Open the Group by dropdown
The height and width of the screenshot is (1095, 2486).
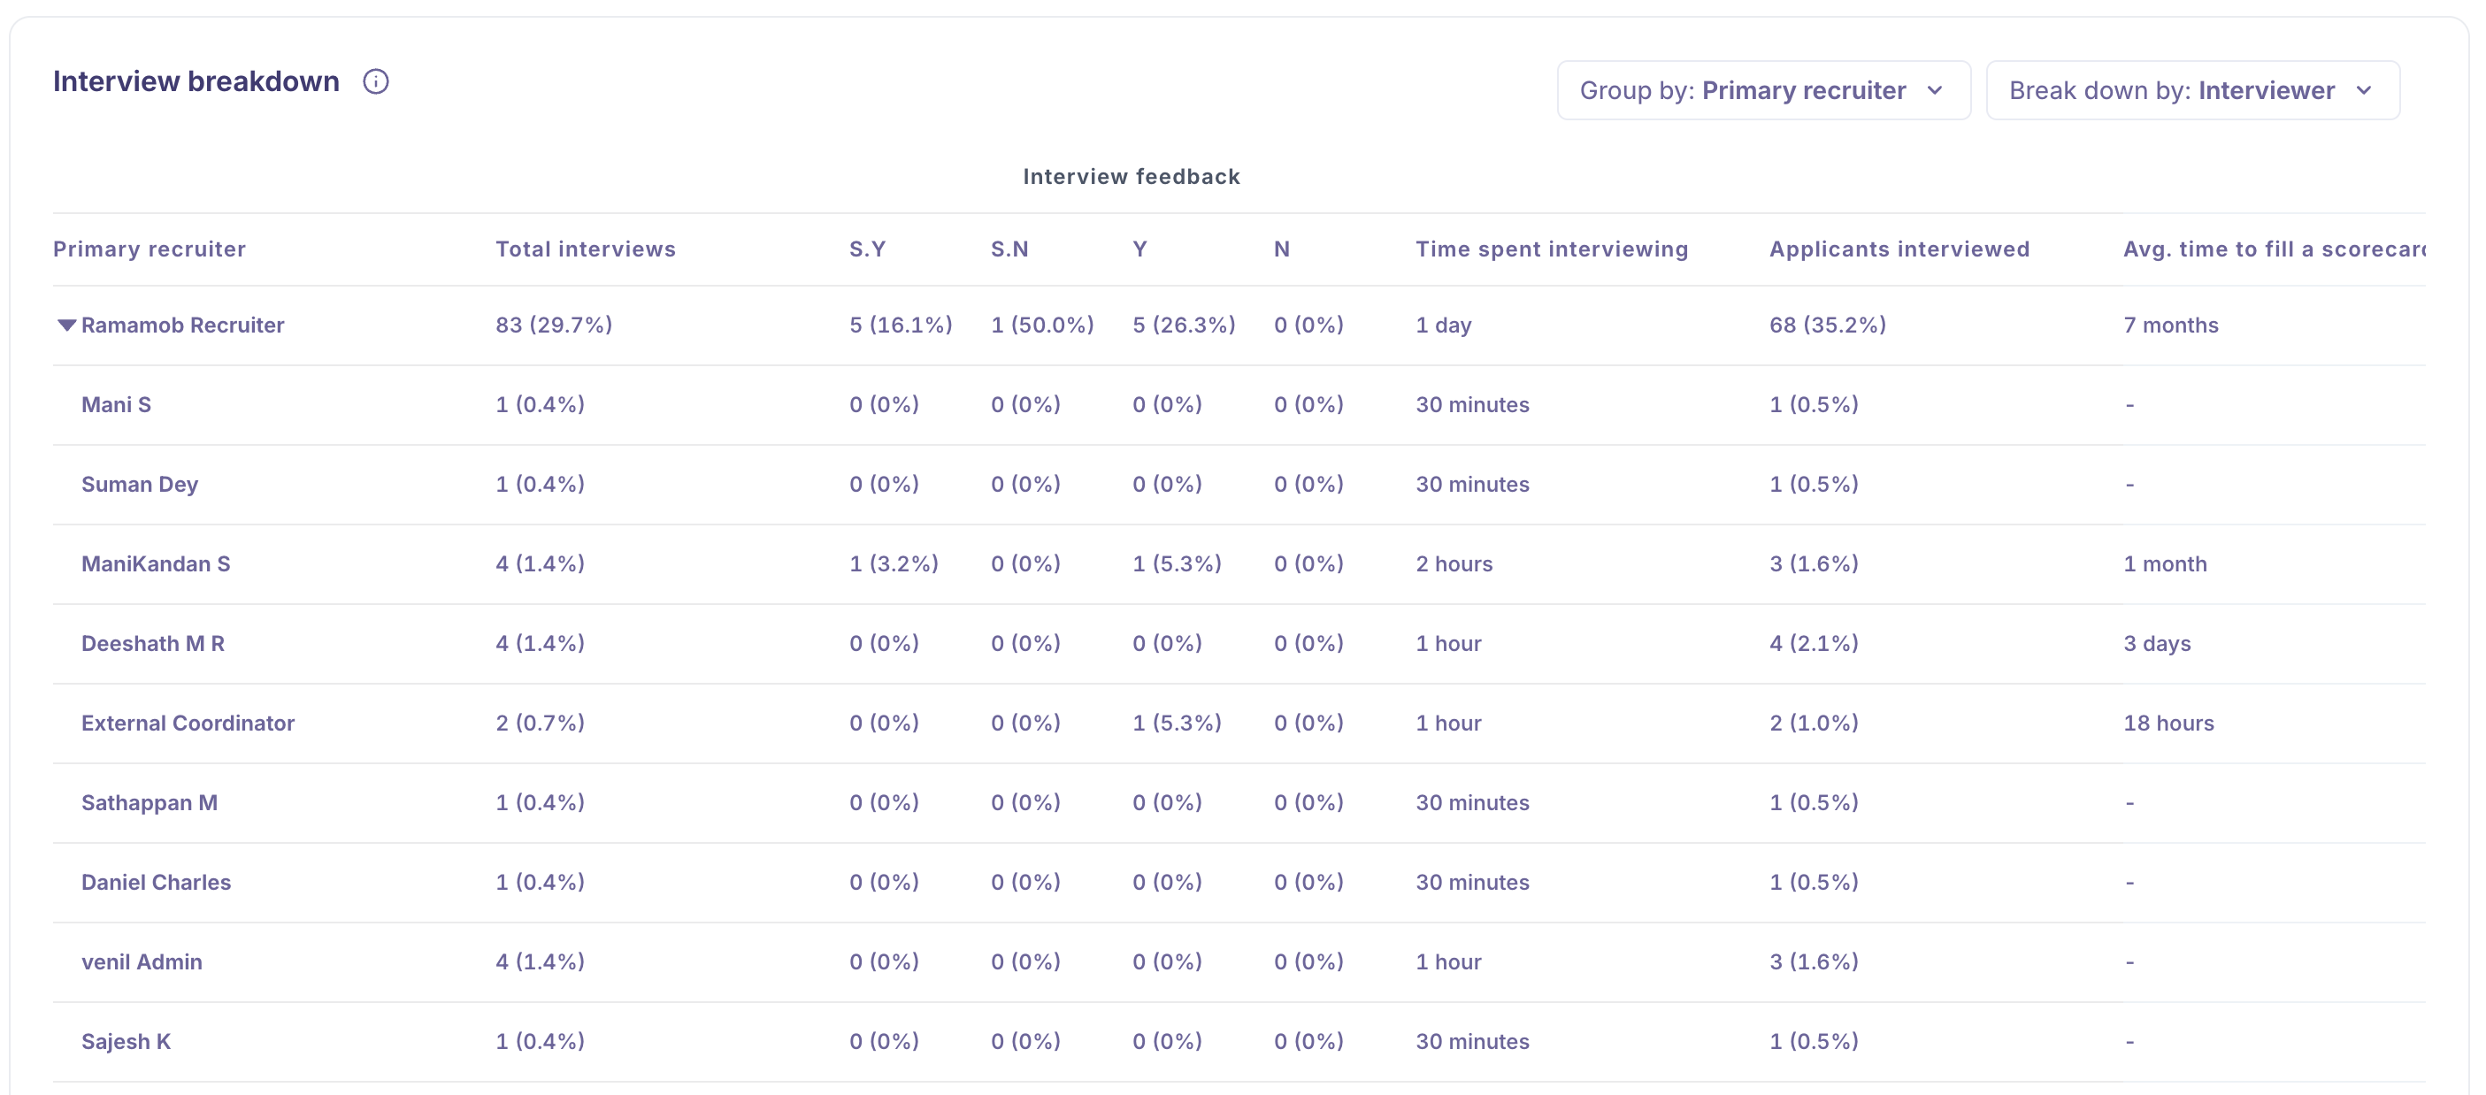click(x=1763, y=89)
